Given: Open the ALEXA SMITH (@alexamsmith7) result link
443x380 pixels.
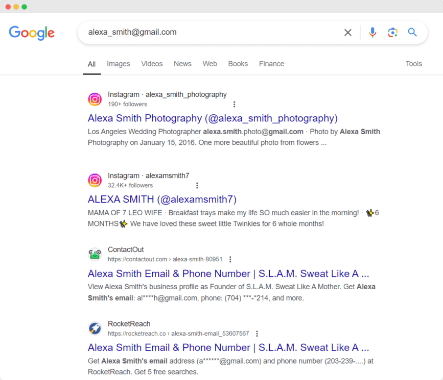Looking at the screenshot, I should (162, 199).
